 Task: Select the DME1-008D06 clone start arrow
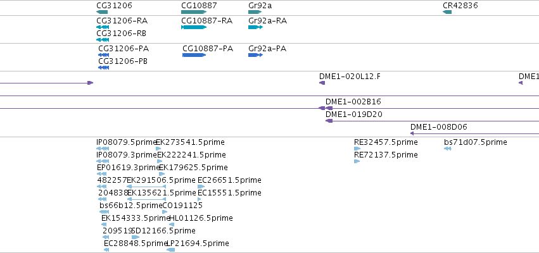(412, 133)
